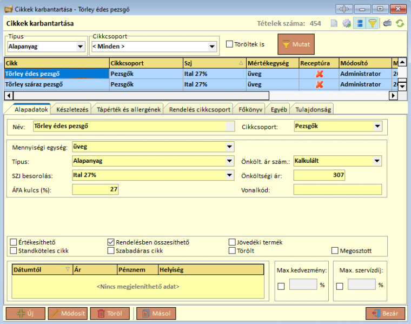This screenshot has height=324, width=411.
Task: Click the scroll right arrow of table
Action: 393,95
